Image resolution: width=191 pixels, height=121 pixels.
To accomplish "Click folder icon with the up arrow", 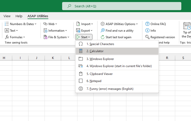I will coord(81,66).
